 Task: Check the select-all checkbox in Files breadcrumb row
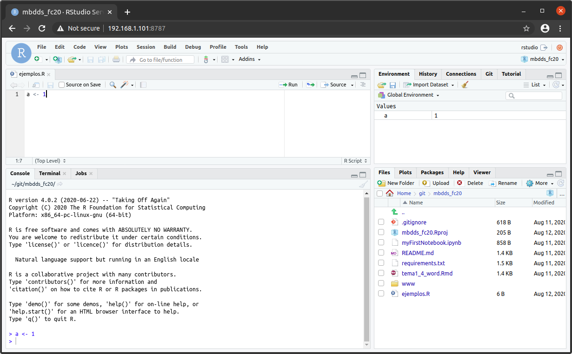[379, 193]
